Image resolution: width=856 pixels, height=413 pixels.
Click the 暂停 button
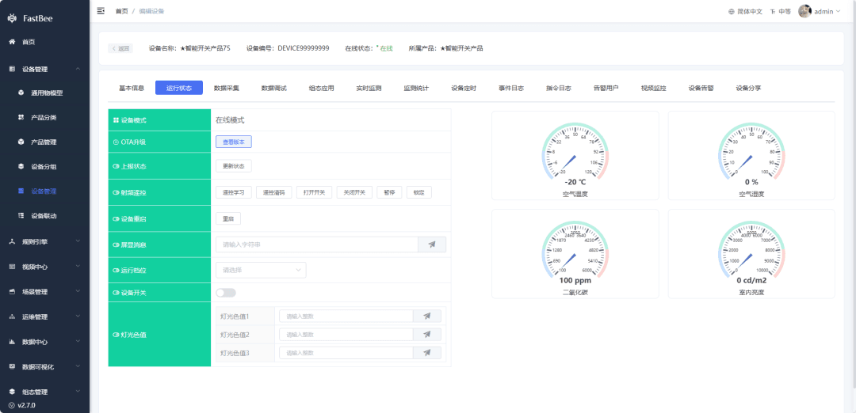coord(389,191)
